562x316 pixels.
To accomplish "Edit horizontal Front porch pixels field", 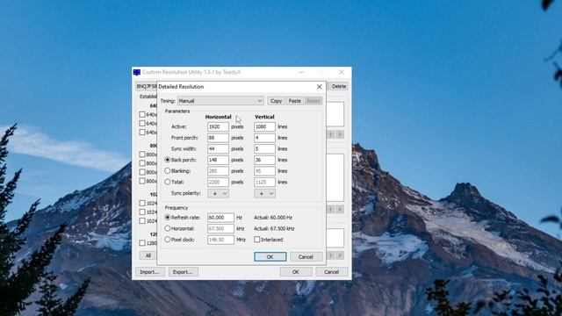I will click(x=218, y=138).
